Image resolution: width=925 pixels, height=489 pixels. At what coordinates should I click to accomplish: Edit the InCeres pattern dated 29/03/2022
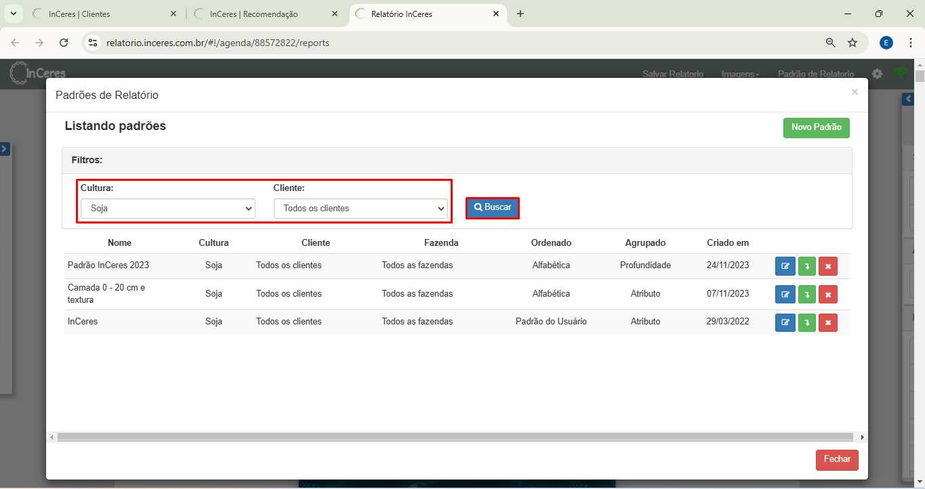coord(785,322)
